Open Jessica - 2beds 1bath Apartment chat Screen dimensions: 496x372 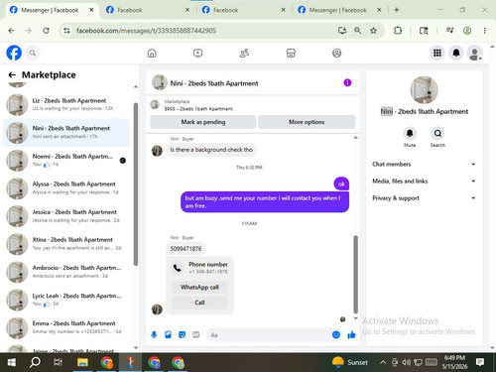pos(66,216)
